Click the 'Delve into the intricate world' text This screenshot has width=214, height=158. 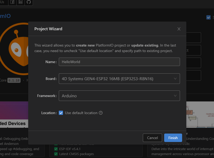182,149
